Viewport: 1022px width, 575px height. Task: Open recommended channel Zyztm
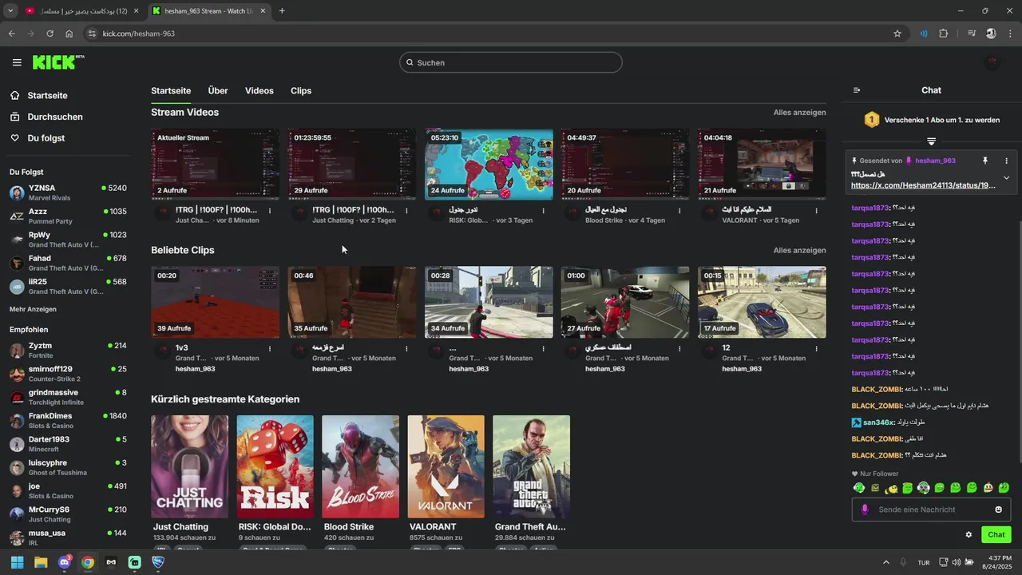click(x=68, y=350)
